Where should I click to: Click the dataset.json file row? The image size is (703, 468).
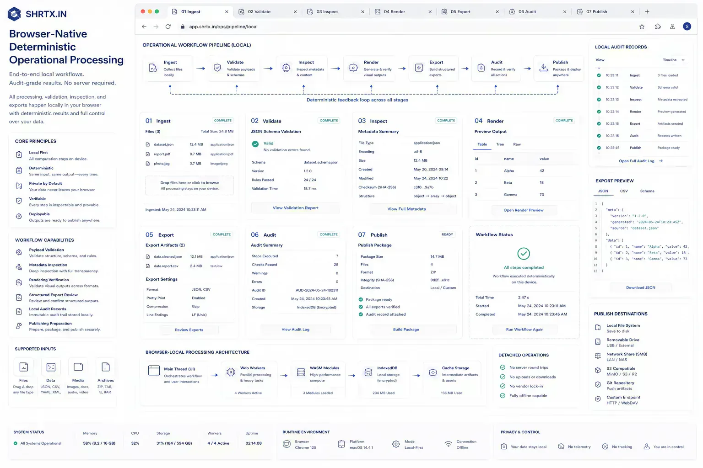coord(189,144)
